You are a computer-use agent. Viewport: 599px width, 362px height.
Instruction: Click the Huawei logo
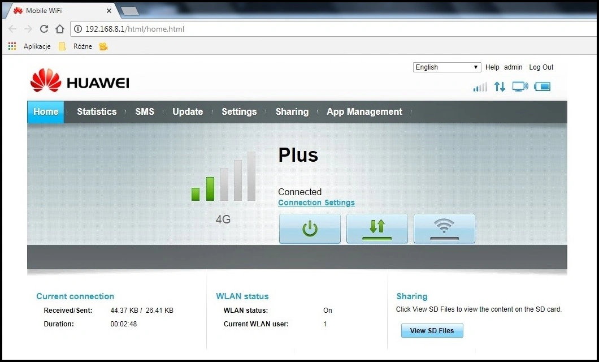80,83
